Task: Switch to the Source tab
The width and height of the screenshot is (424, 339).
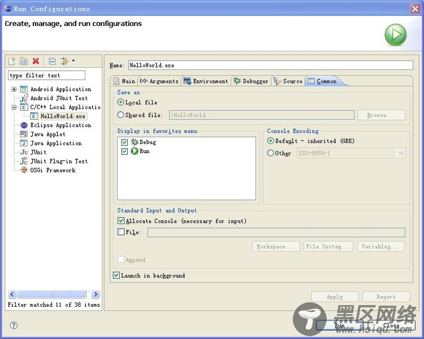Action: click(x=288, y=81)
